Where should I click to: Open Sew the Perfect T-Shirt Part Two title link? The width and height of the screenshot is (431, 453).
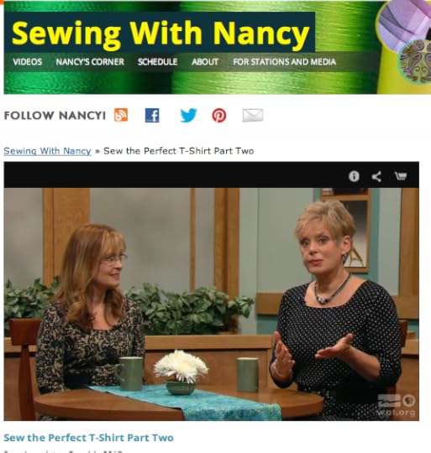pos(88,438)
